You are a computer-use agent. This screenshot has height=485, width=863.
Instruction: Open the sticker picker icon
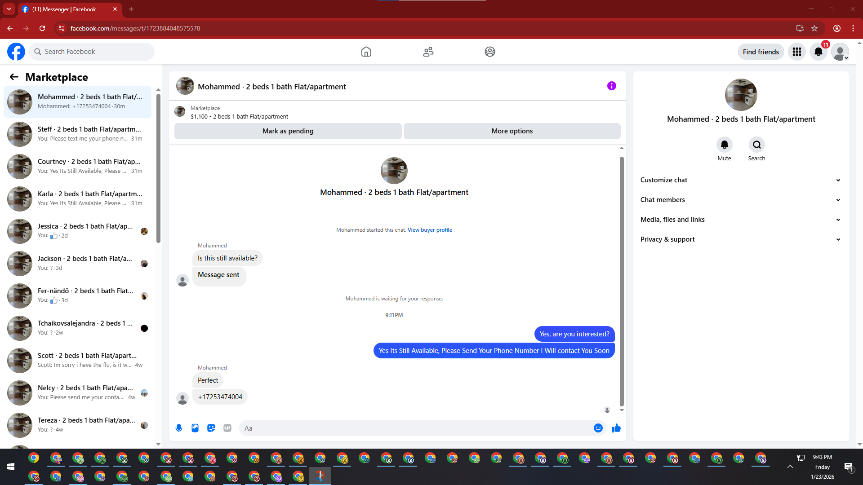coord(211,428)
